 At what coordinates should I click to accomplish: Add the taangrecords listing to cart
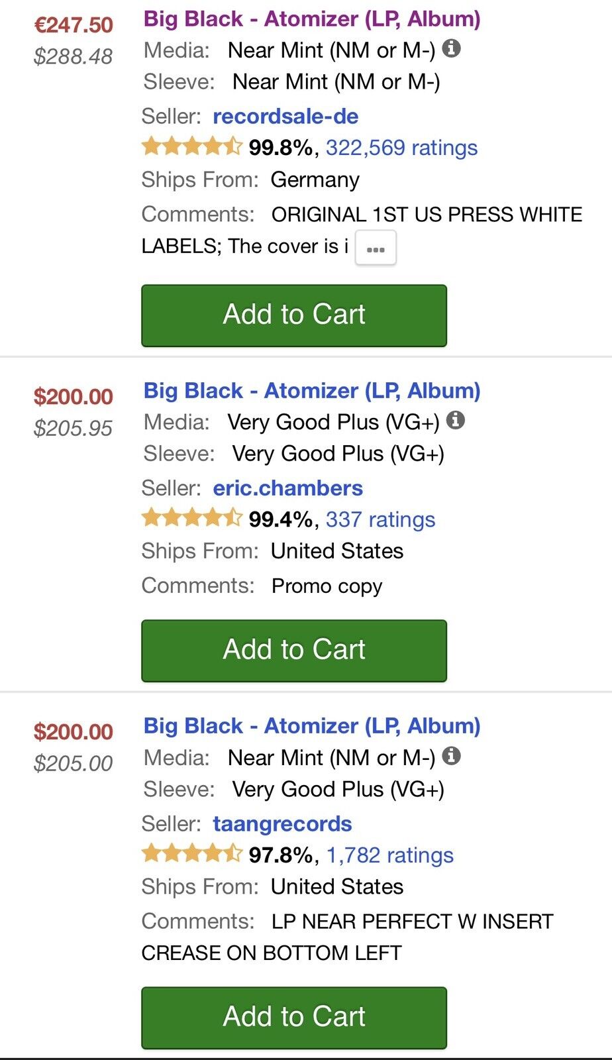tap(294, 1018)
